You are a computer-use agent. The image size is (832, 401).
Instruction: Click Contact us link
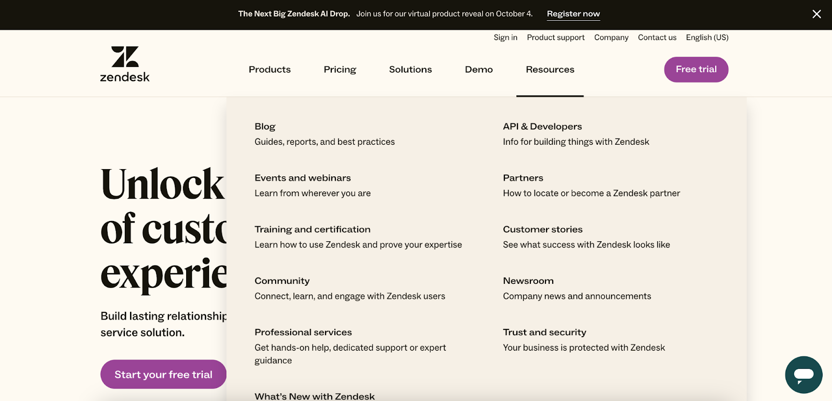(657, 37)
